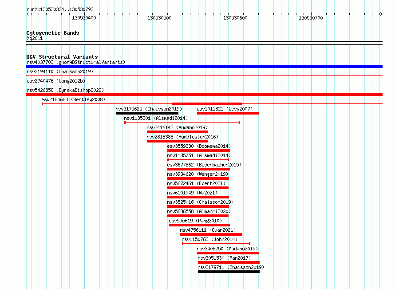Select the red nsv4756111 variant bar

click(211, 234)
